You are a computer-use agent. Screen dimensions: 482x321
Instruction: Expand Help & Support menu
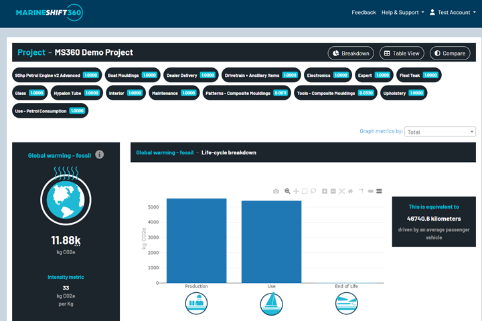pyautogui.click(x=403, y=13)
